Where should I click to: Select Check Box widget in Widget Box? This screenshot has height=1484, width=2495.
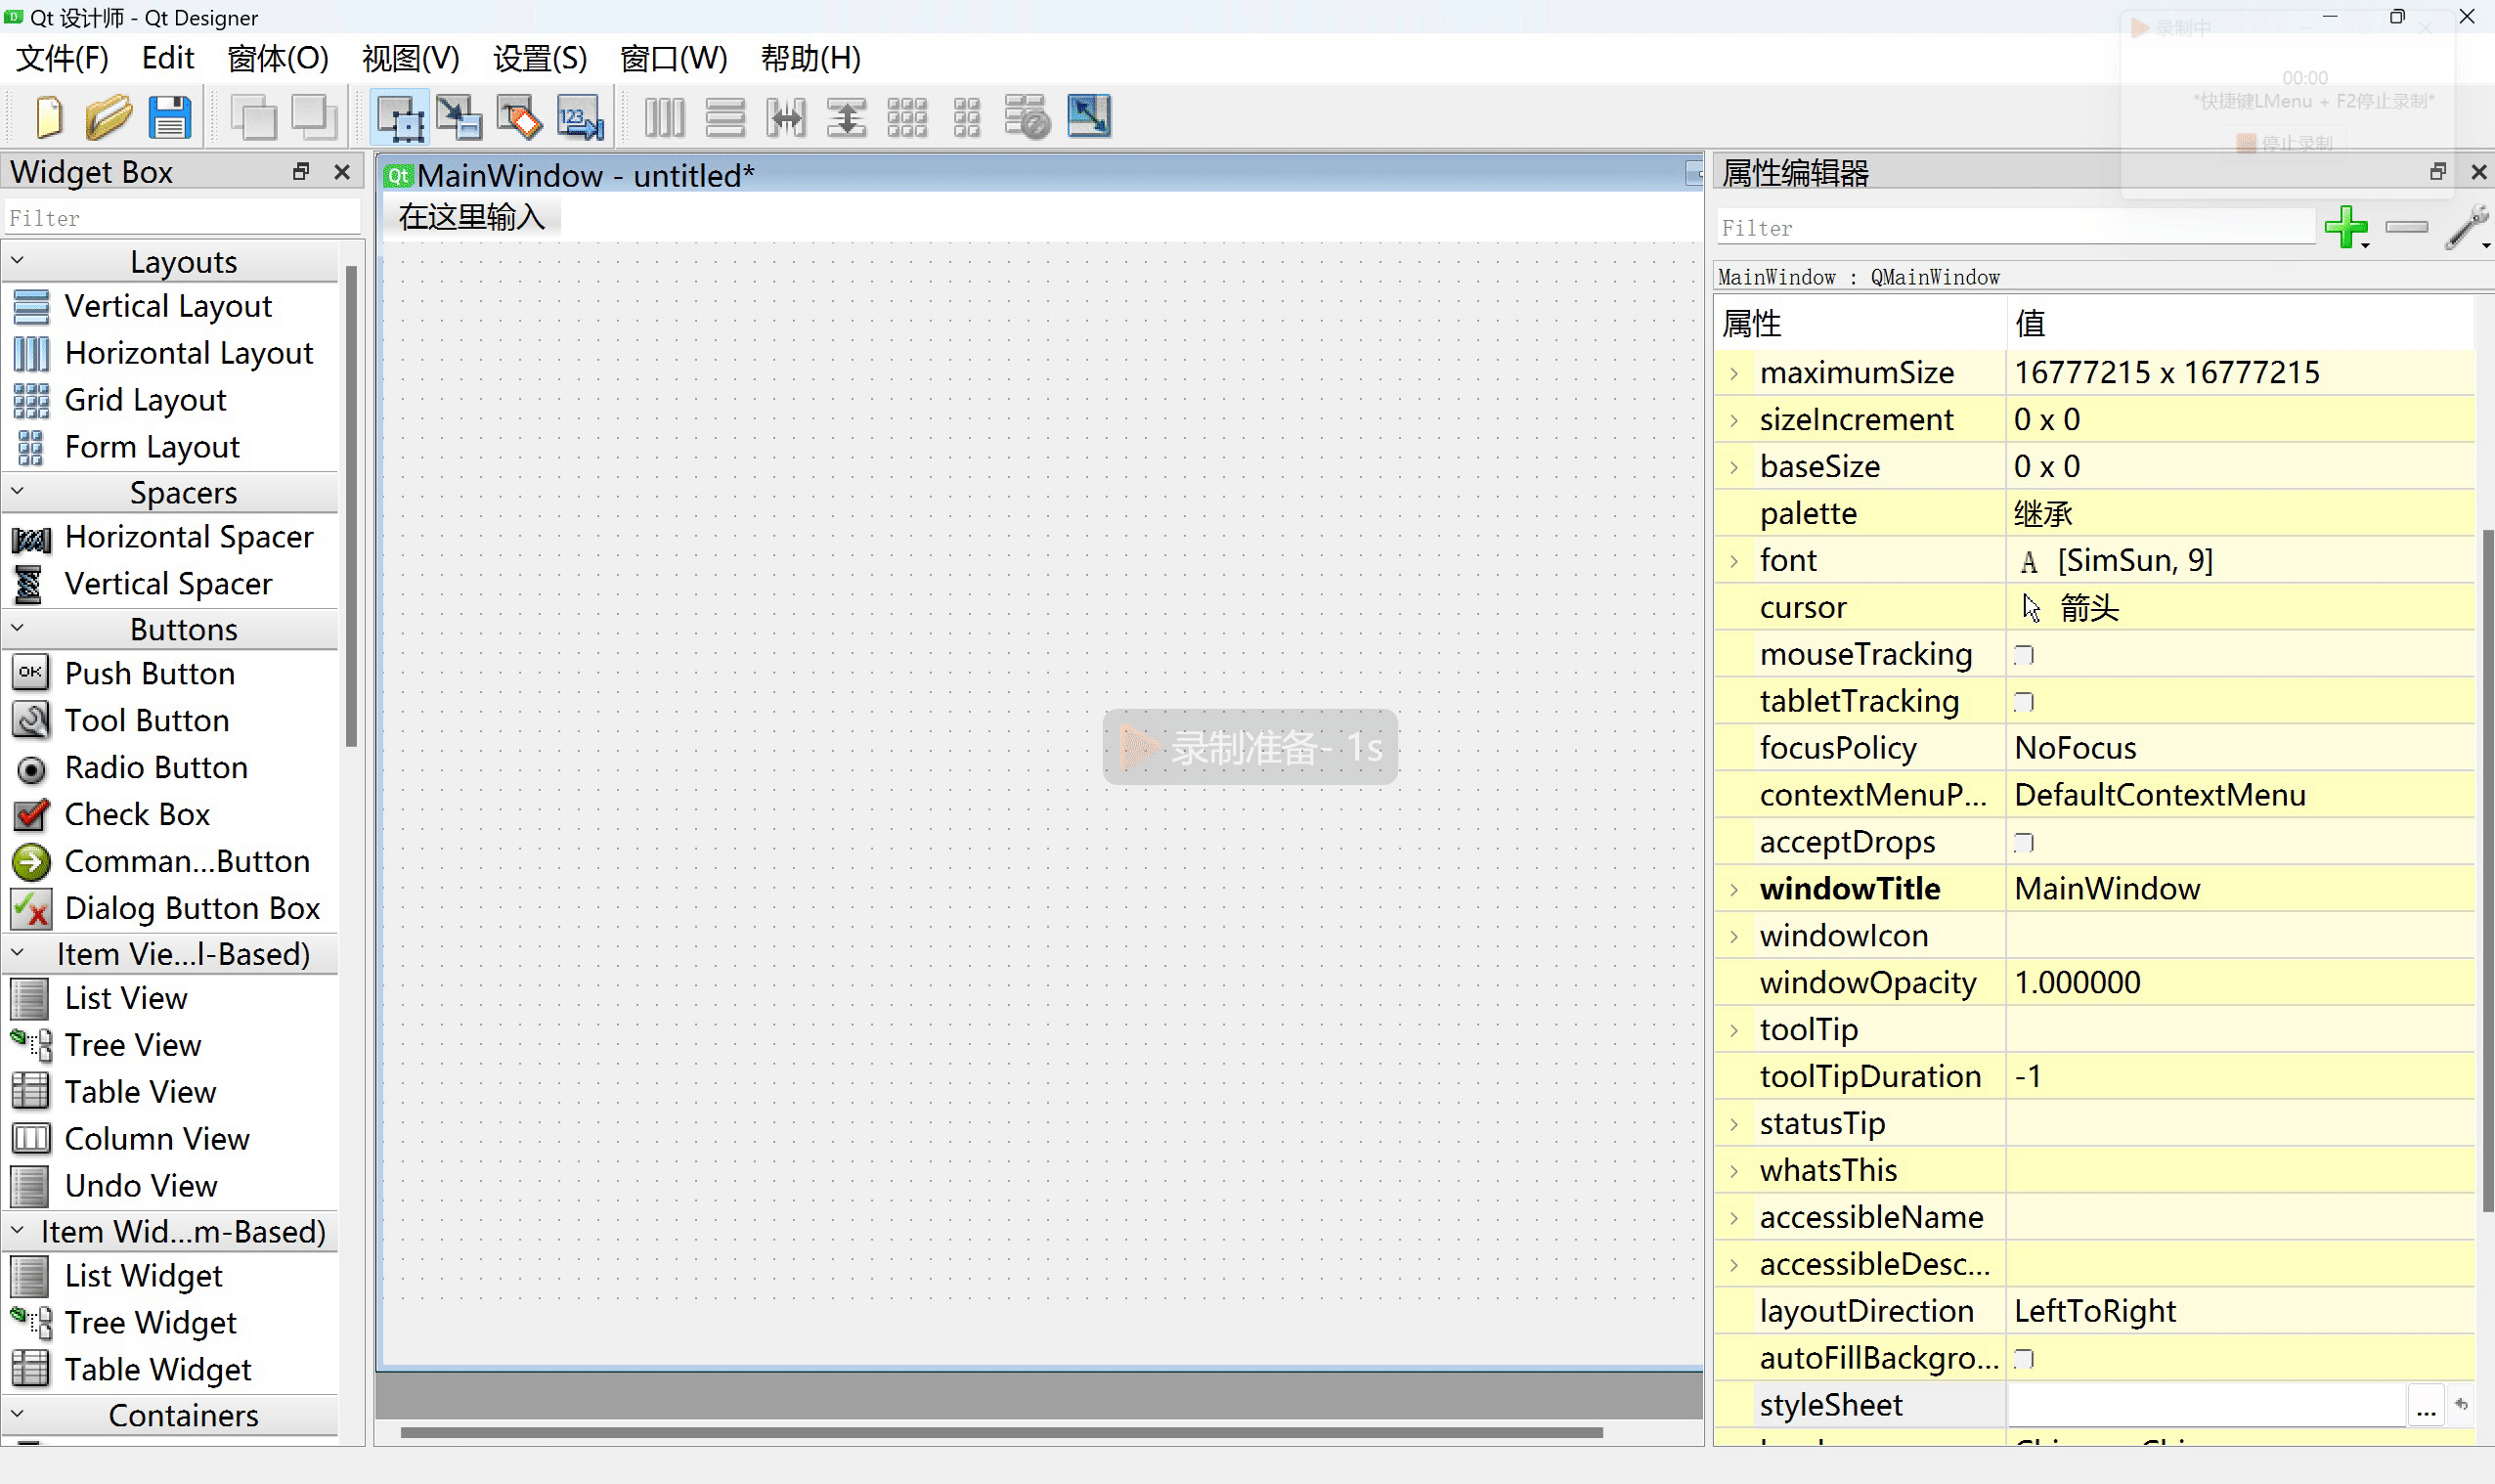click(x=136, y=815)
